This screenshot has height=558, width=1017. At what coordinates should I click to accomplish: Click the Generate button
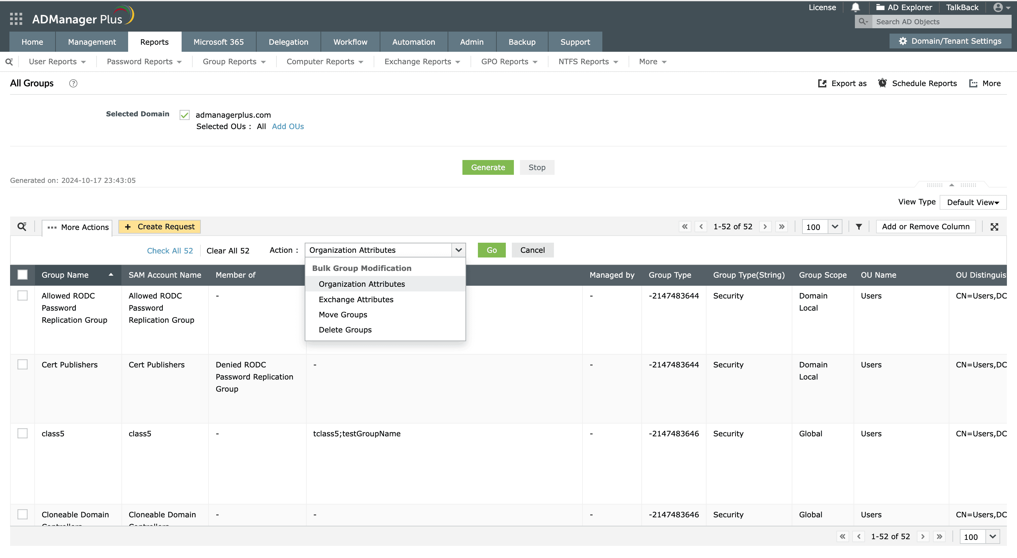(488, 167)
